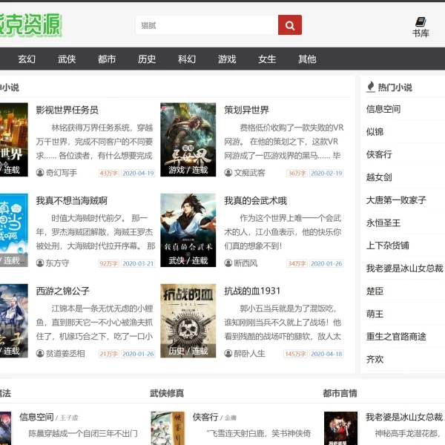445x445 pixels.
Task: Open cover of 策划异世界
Action: (188, 139)
